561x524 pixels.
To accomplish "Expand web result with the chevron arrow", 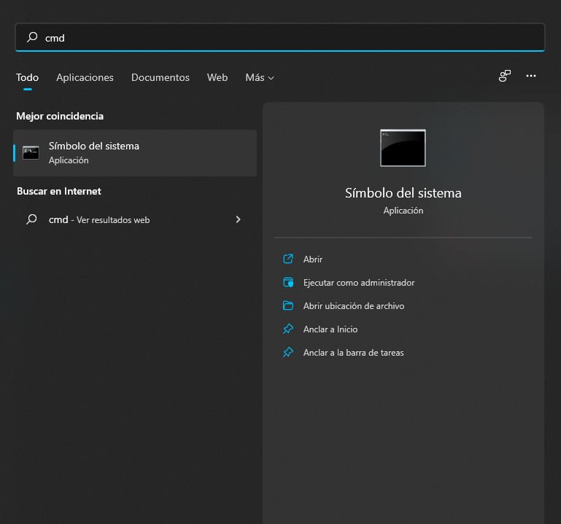I will 238,219.
